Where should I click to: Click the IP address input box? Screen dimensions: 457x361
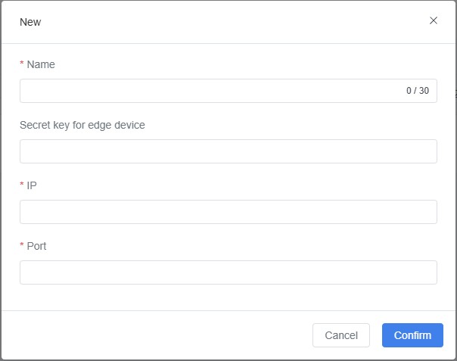tap(228, 212)
